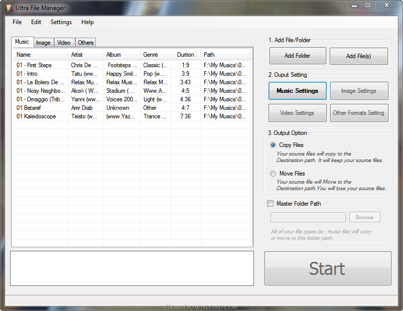The width and height of the screenshot is (403, 311).
Task: Sort by the Name column header
Action: (x=41, y=55)
